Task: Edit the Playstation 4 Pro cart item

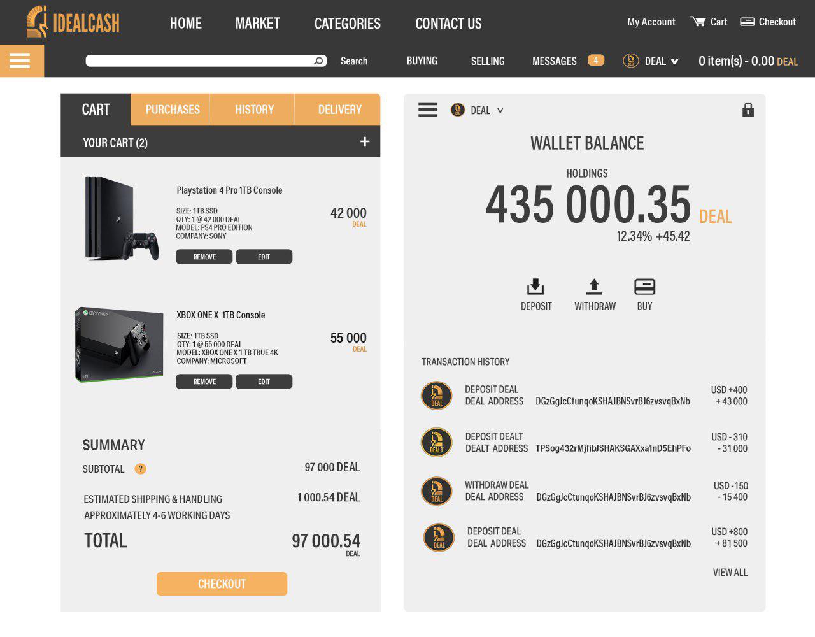Action: click(264, 257)
